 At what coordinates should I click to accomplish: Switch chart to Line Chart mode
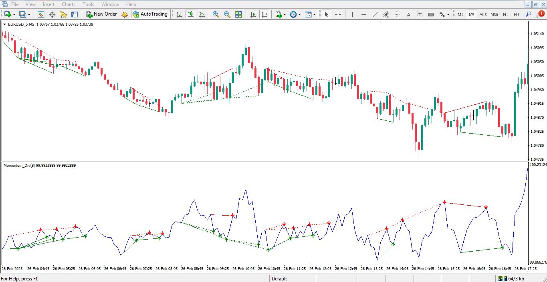click(x=202, y=14)
